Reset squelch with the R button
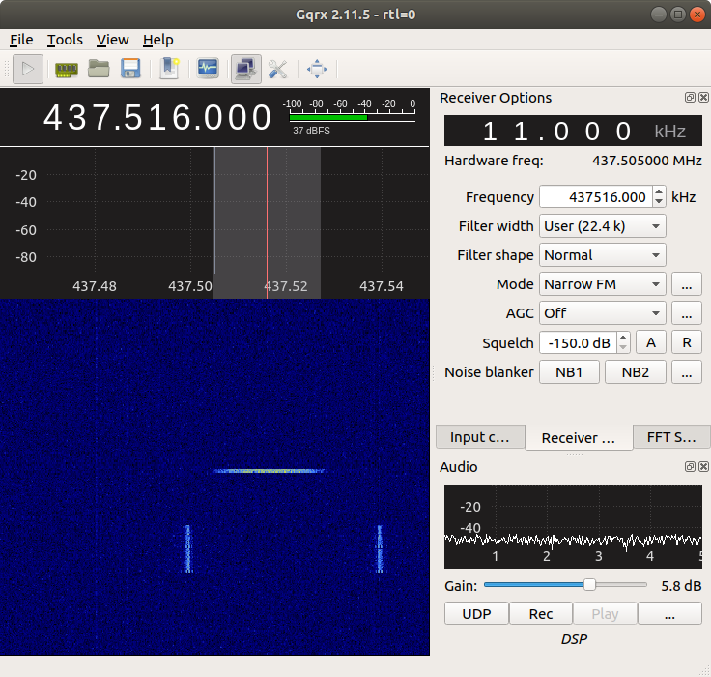Screen dimensions: 711x677 tap(687, 342)
